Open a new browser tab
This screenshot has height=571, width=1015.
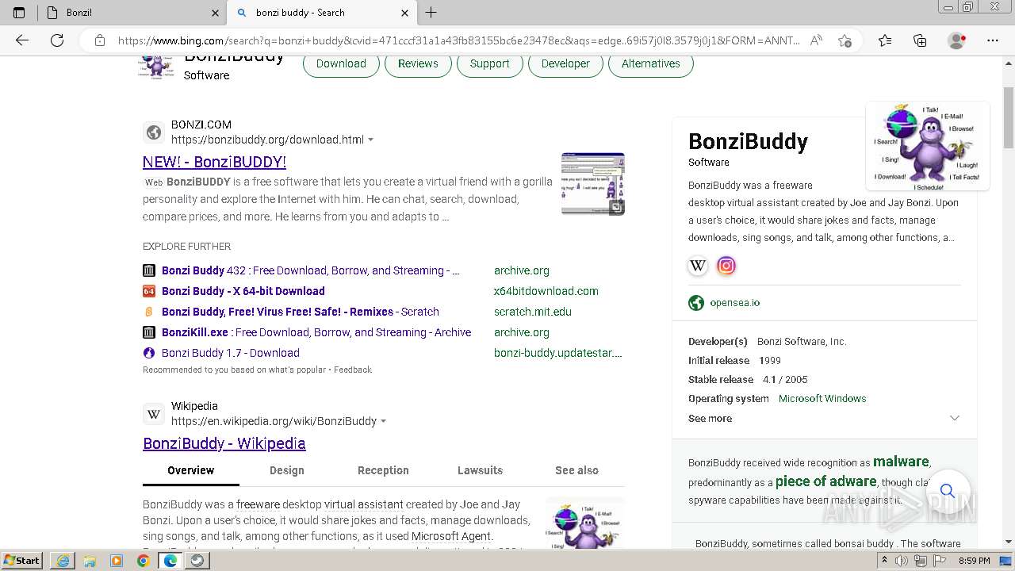(431, 13)
